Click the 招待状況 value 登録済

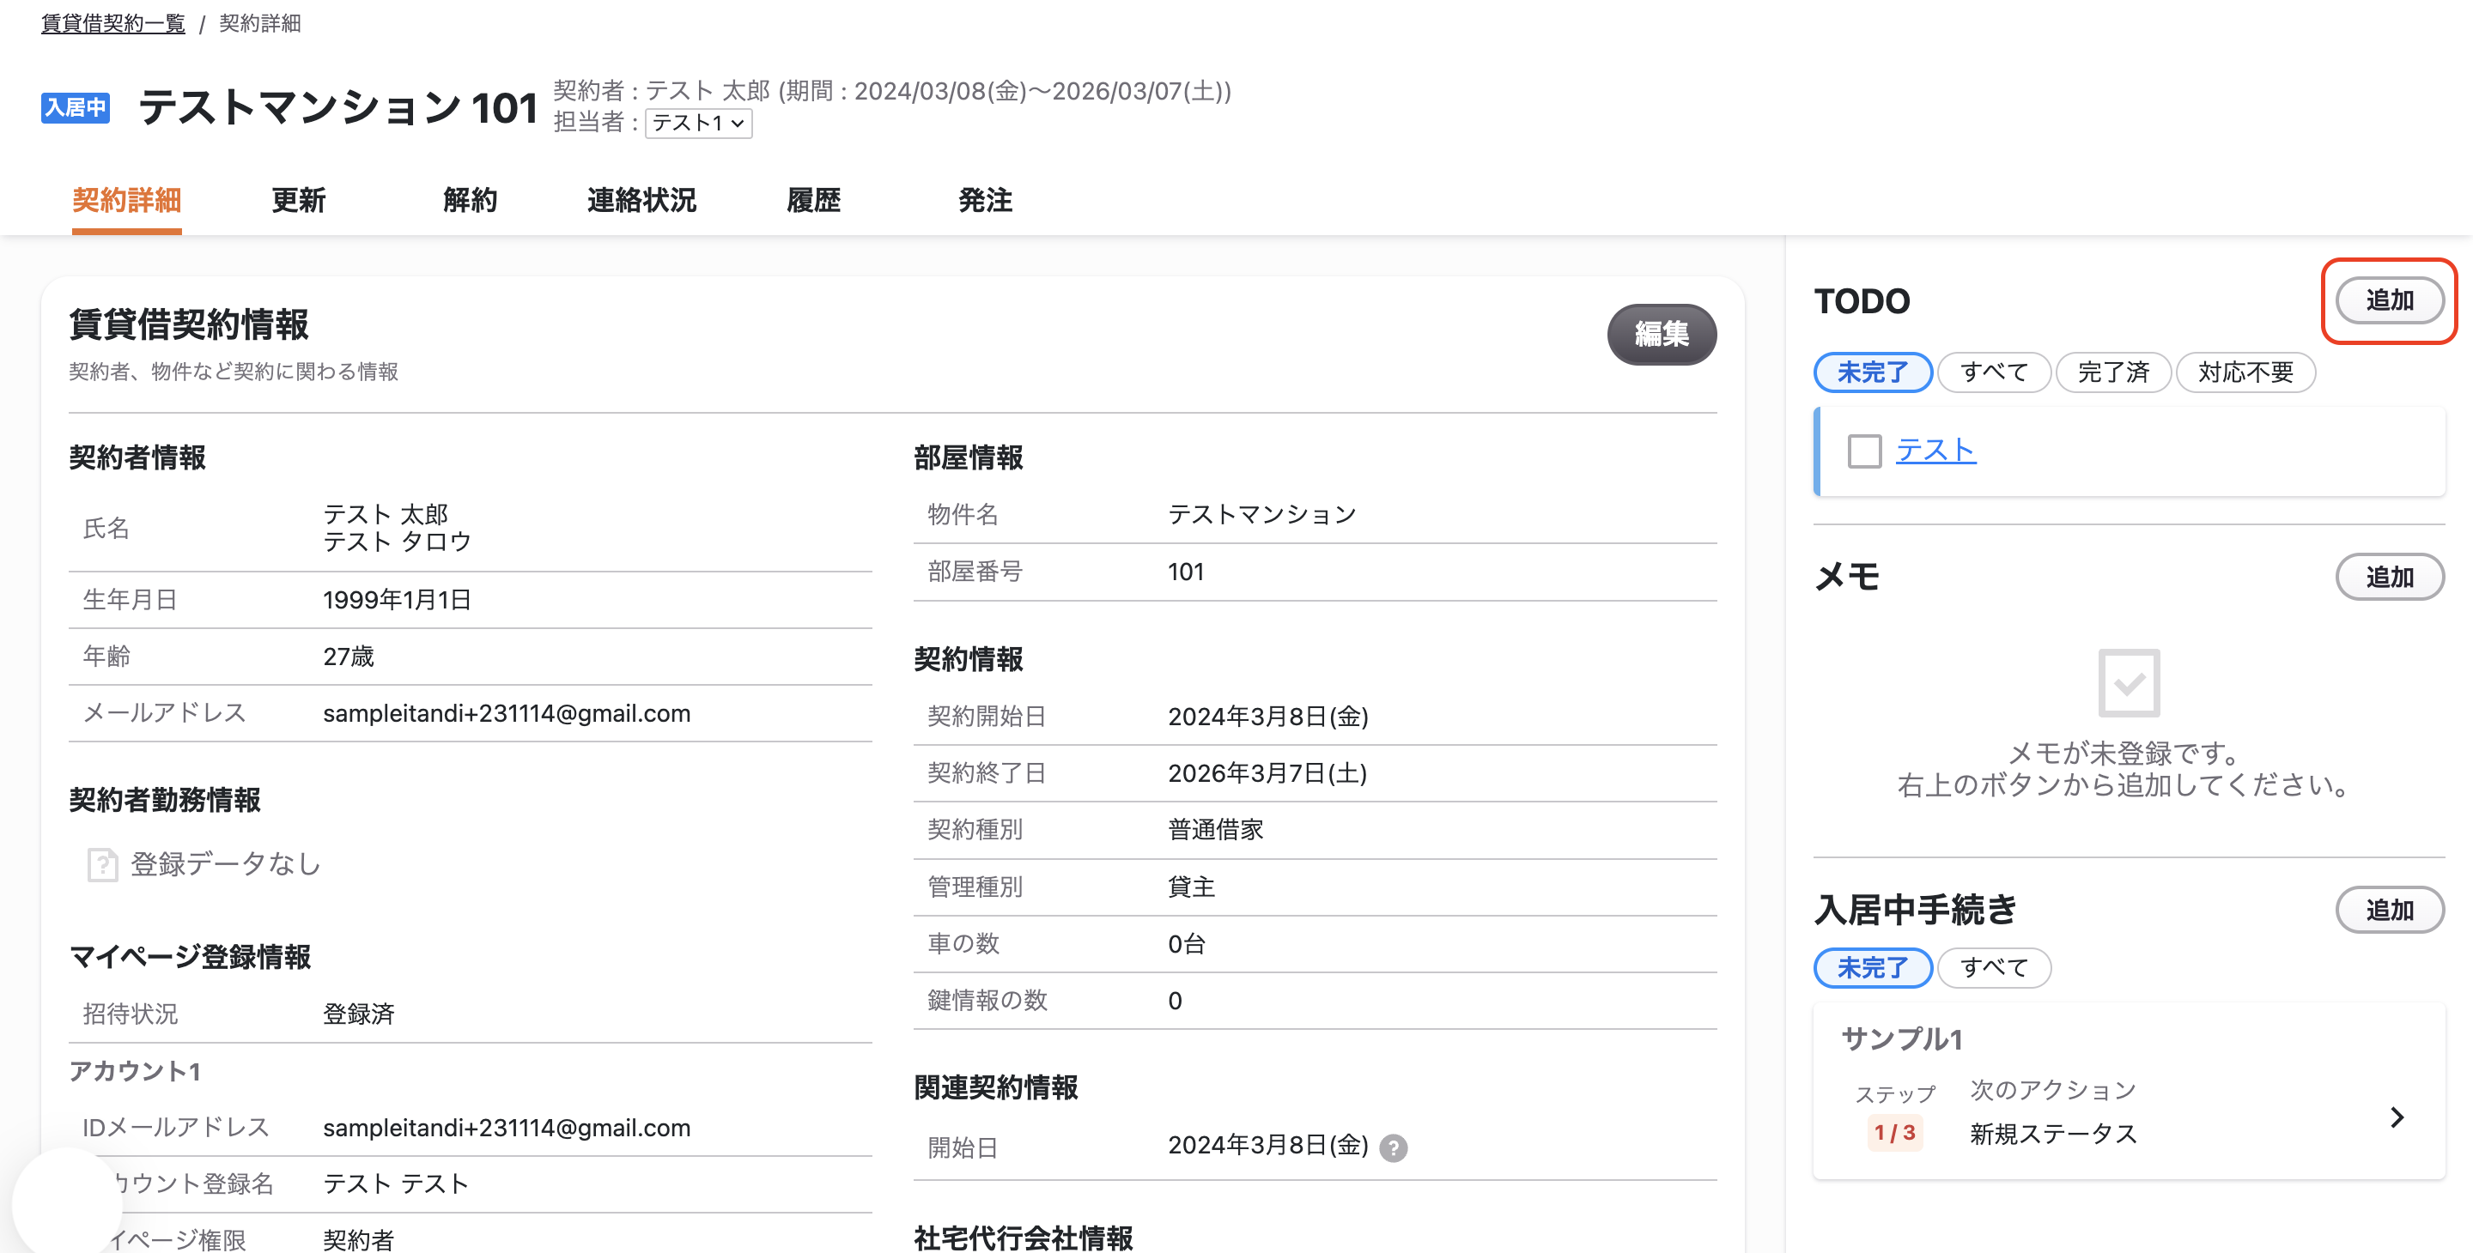[x=358, y=1014]
